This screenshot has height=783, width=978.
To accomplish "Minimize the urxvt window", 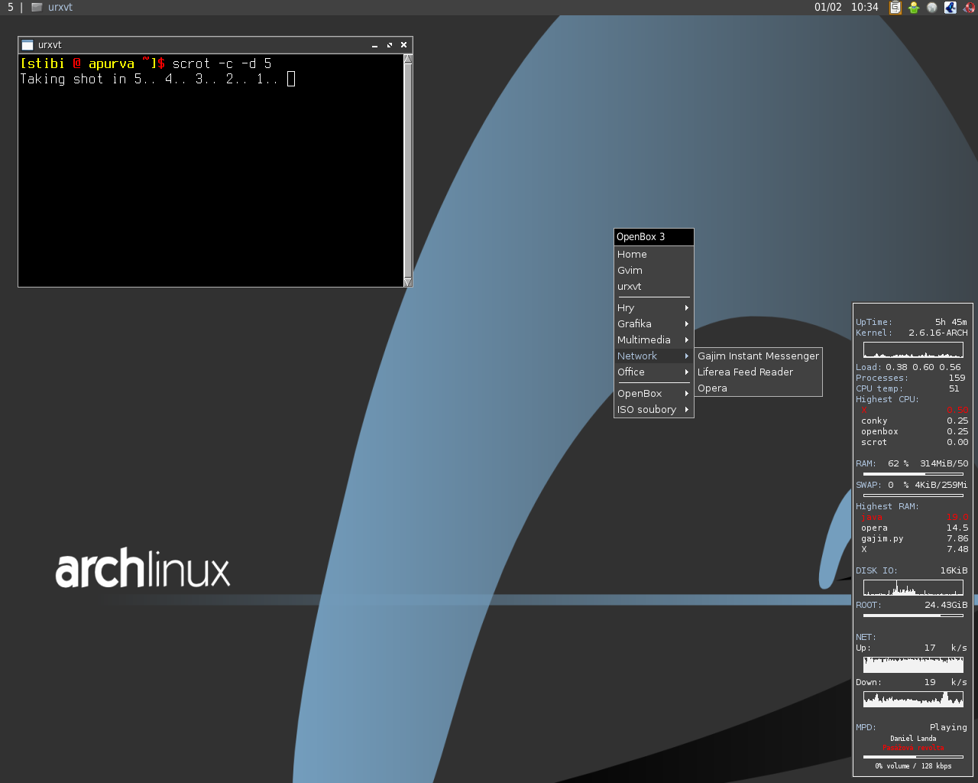I will (374, 45).
